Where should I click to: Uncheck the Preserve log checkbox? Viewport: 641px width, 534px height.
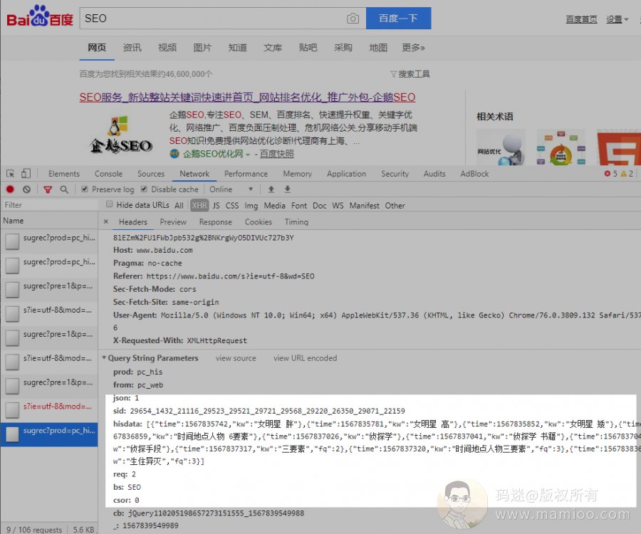(x=85, y=189)
